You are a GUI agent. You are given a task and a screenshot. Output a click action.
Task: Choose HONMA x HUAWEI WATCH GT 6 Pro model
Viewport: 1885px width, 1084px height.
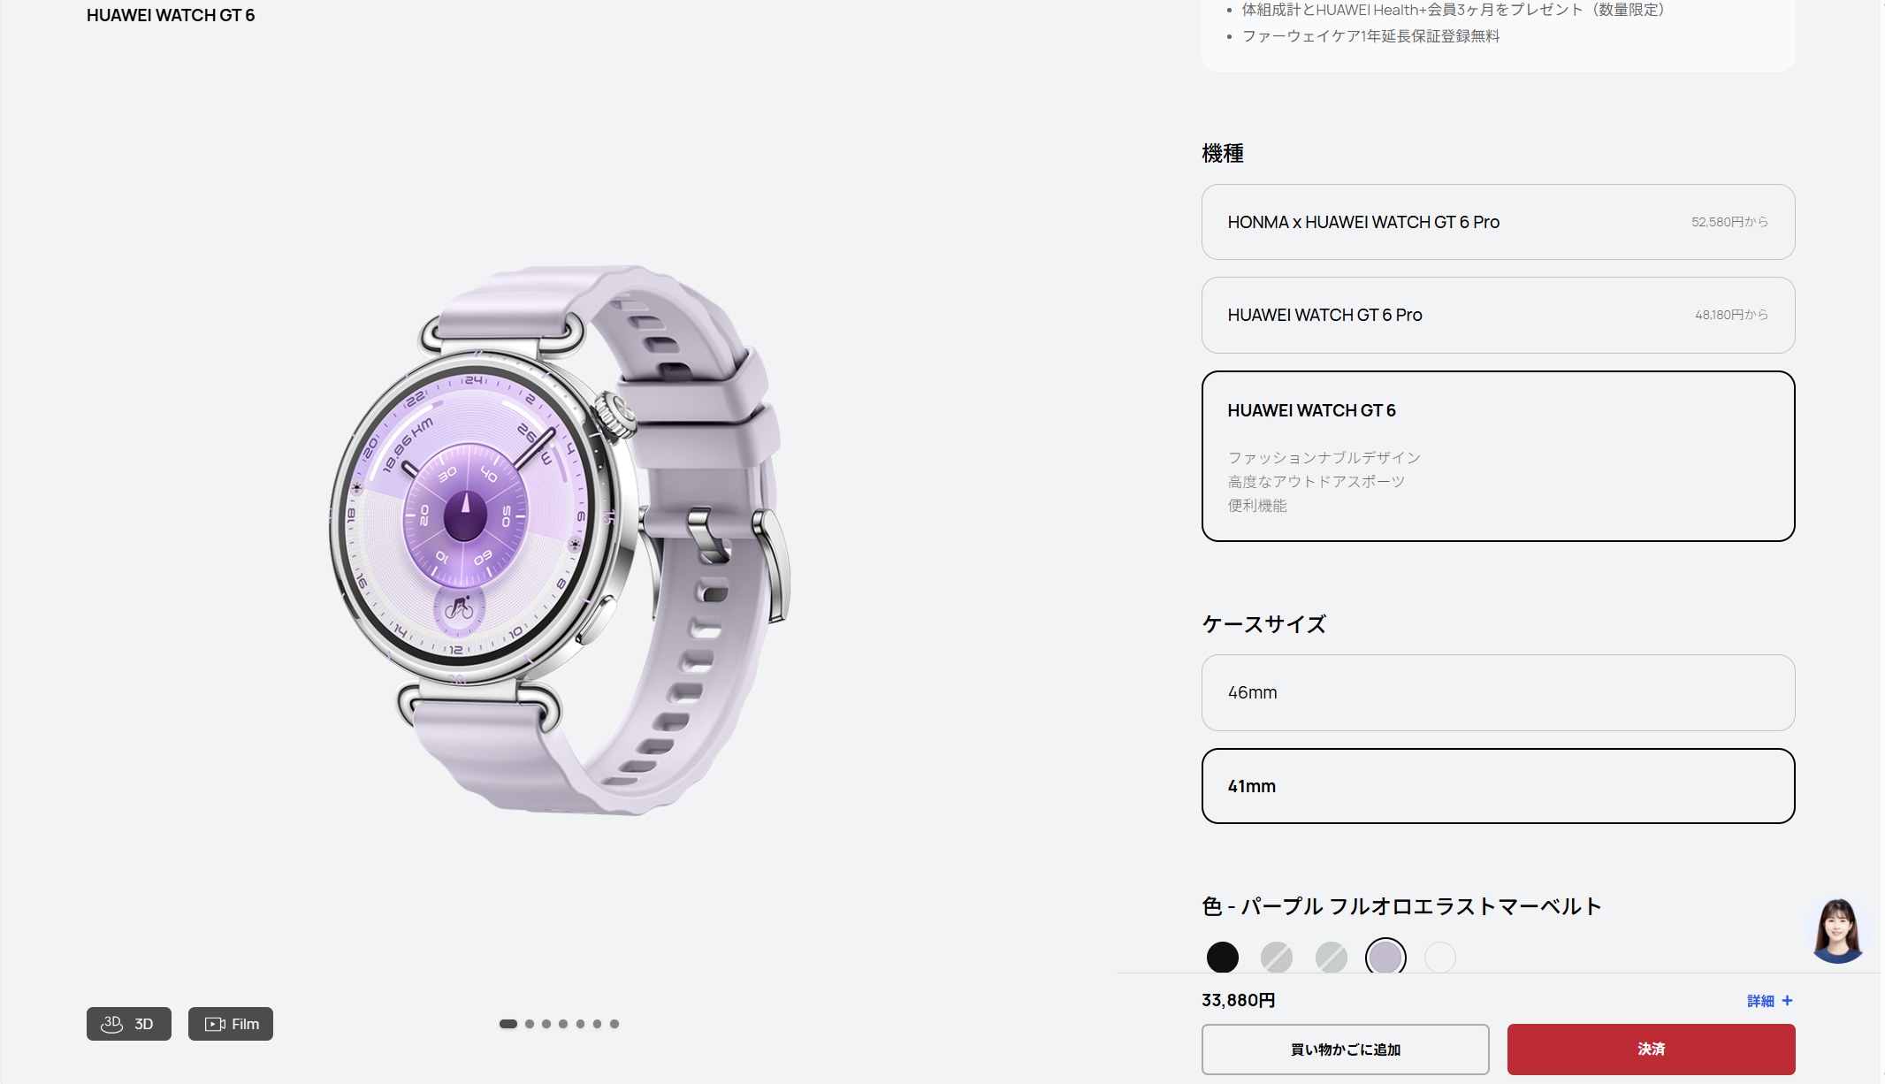(x=1498, y=222)
